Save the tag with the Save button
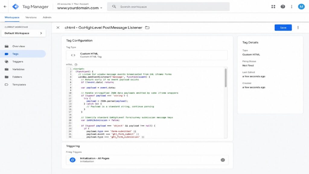 coord(283,27)
